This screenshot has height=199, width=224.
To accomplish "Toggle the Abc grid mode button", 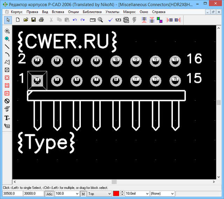I will pyautogui.click(x=49, y=193).
